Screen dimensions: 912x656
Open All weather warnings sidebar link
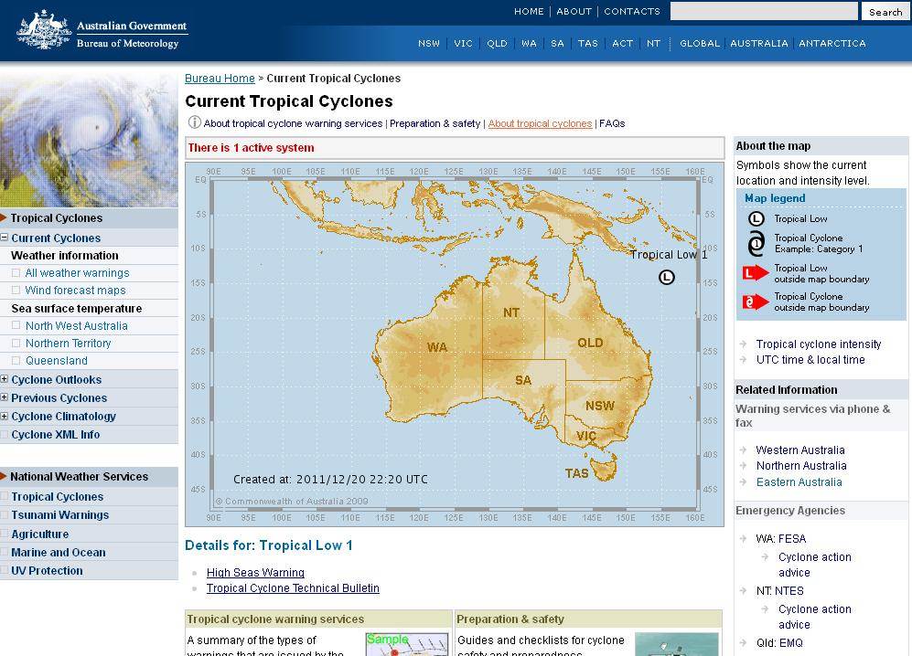pos(77,273)
